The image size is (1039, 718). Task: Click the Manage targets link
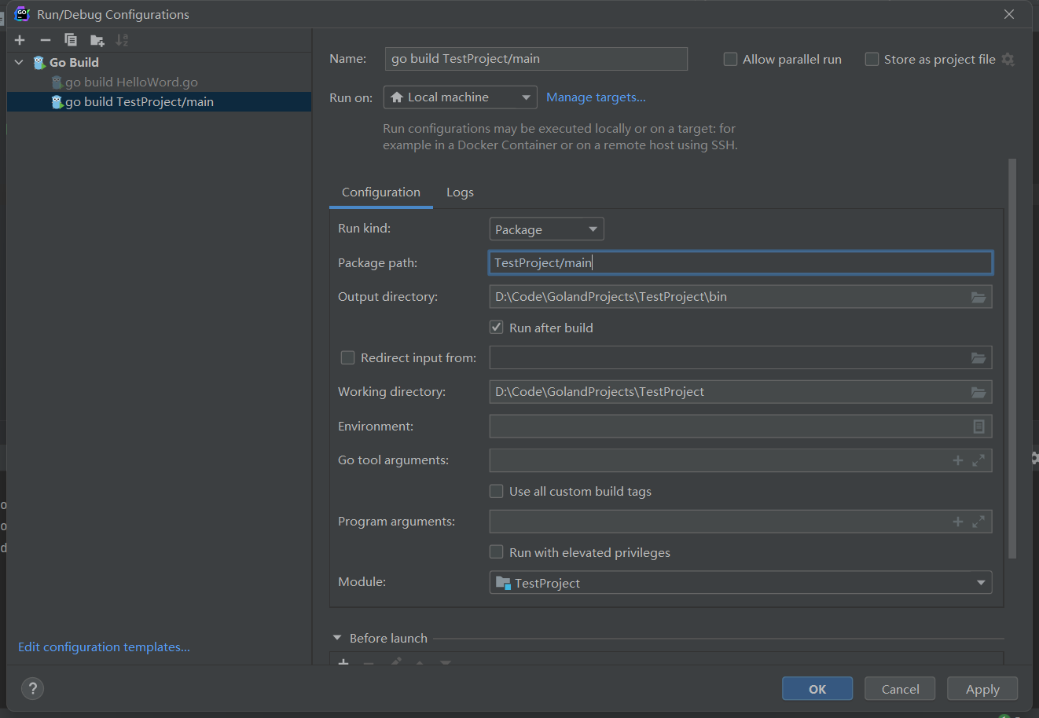pyautogui.click(x=596, y=97)
